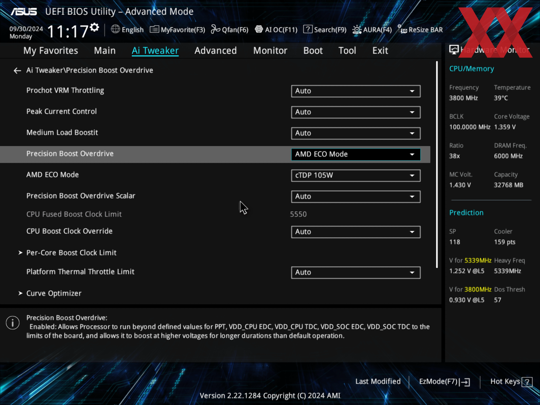The width and height of the screenshot is (540, 405).
Task: Click the ReSize BAR label
Action: [426, 30]
